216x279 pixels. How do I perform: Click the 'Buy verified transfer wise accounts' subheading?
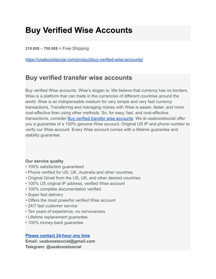point(79,78)
